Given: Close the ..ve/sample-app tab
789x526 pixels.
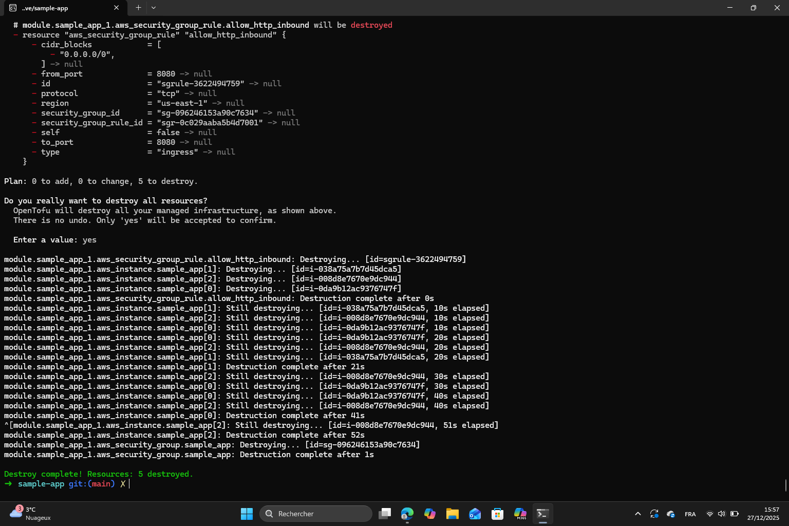Looking at the screenshot, I should click(x=117, y=8).
